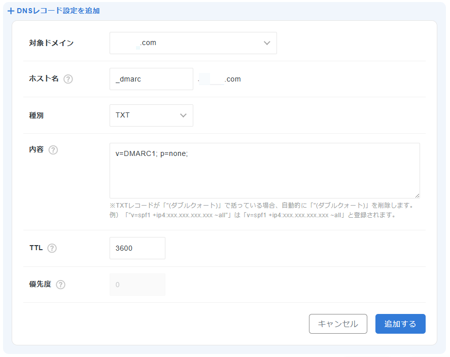
Task: Click the DNSレコード設定を追加 heading link
Action: tap(58, 11)
